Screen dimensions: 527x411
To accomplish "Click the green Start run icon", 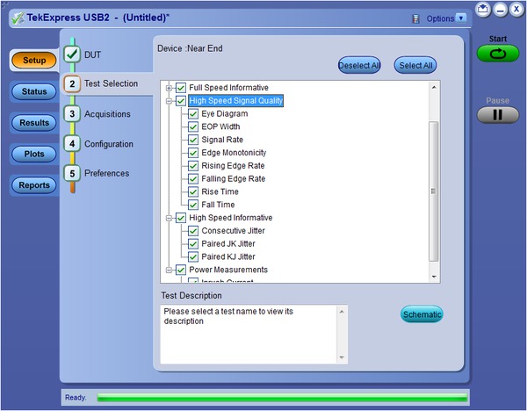I will (498, 54).
